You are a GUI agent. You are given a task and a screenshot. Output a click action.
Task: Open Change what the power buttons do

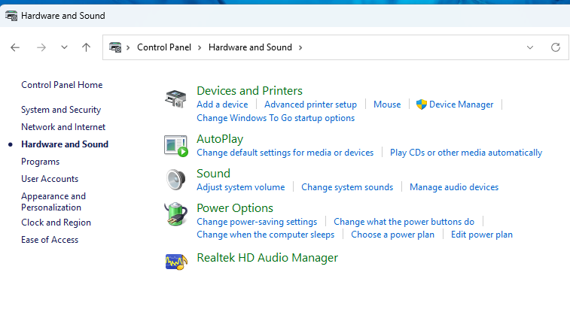pos(404,222)
